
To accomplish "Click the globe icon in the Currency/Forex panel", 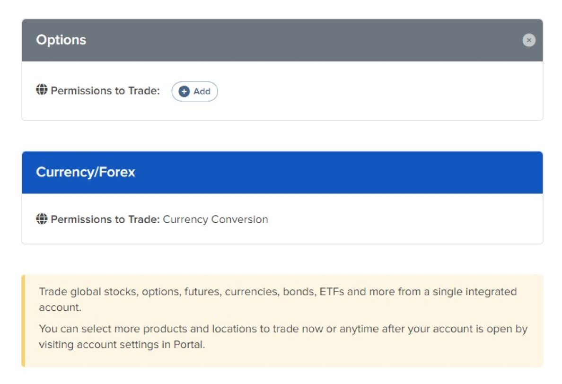I will pyautogui.click(x=42, y=219).
